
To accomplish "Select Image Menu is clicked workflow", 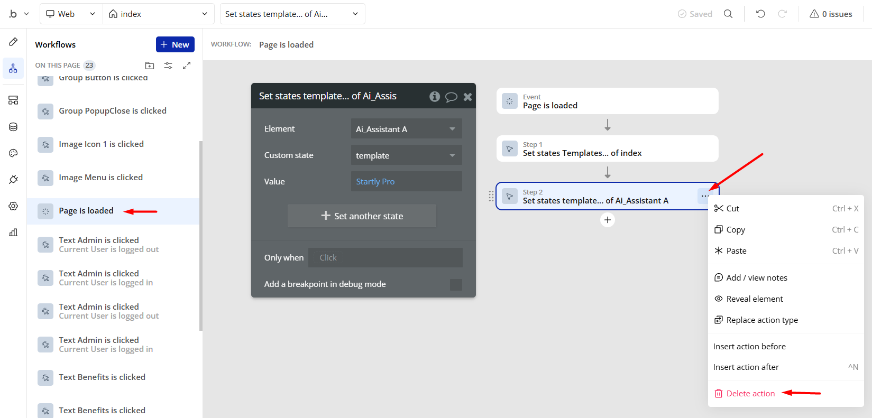I will coord(100,178).
